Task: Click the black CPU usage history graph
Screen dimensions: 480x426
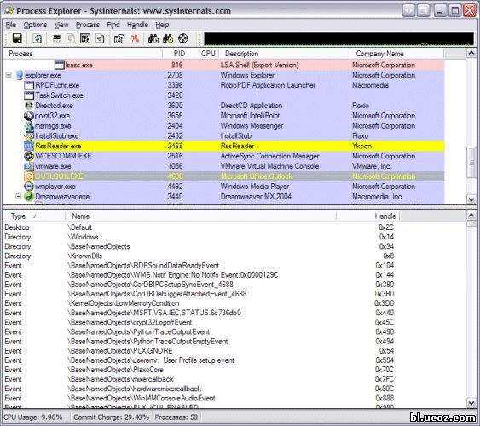Action: click(338, 39)
